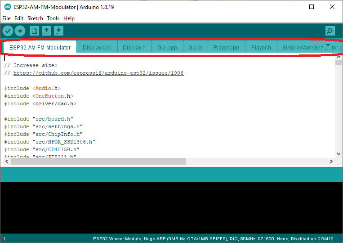Click the Upload arrow icon
343x243 pixels.
pos(20,31)
